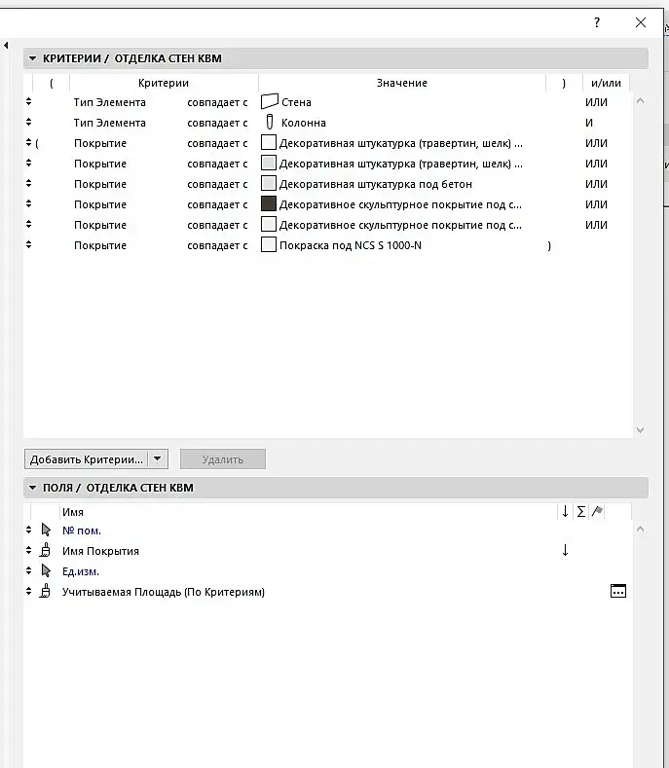Click the Покраска под NCS S 1000-N swatch
This screenshot has height=768, width=669.
269,244
